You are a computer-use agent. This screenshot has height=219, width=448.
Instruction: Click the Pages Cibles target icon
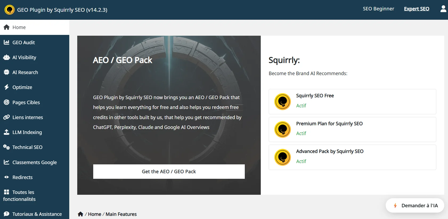7,102
